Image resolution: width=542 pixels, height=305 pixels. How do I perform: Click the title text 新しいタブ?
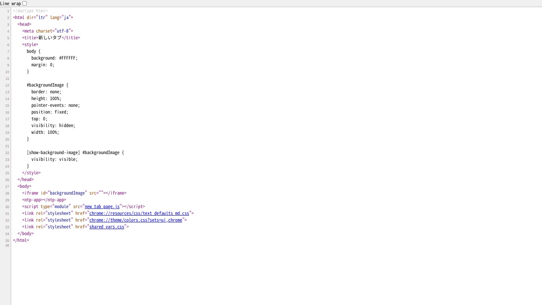point(50,38)
